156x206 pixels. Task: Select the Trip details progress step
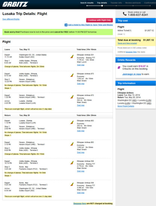click(x=102, y=3)
